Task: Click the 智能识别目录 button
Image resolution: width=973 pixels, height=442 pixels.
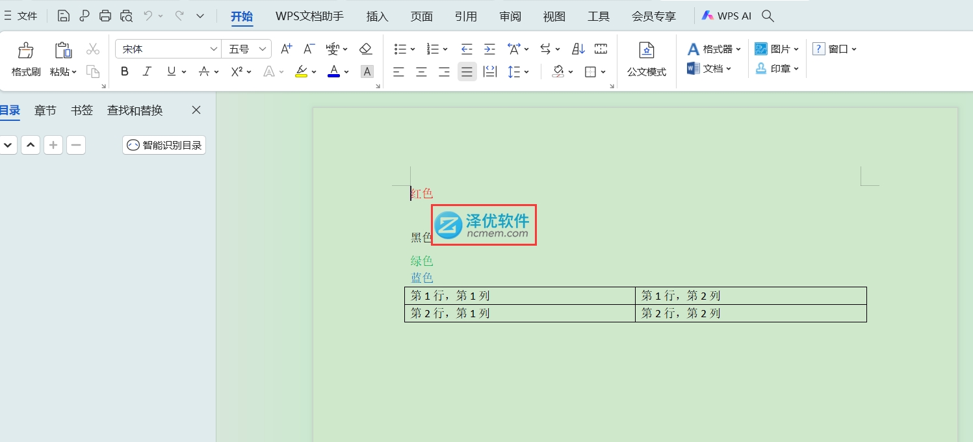Action: pos(164,145)
